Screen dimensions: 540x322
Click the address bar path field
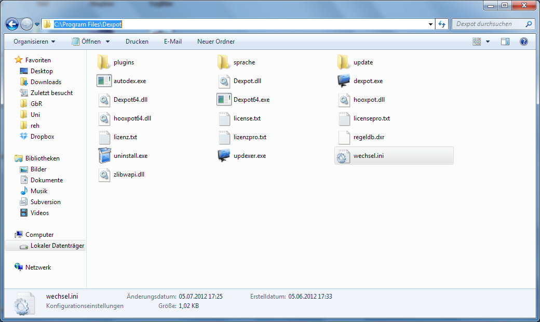pyautogui.click(x=238, y=24)
